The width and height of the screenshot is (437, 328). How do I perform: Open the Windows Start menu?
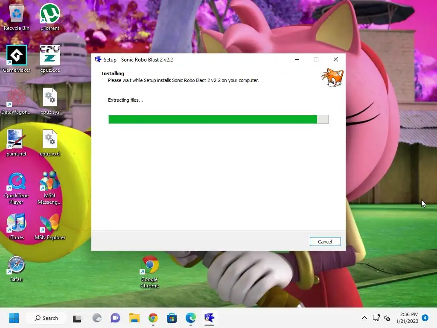pyautogui.click(x=14, y=318)
